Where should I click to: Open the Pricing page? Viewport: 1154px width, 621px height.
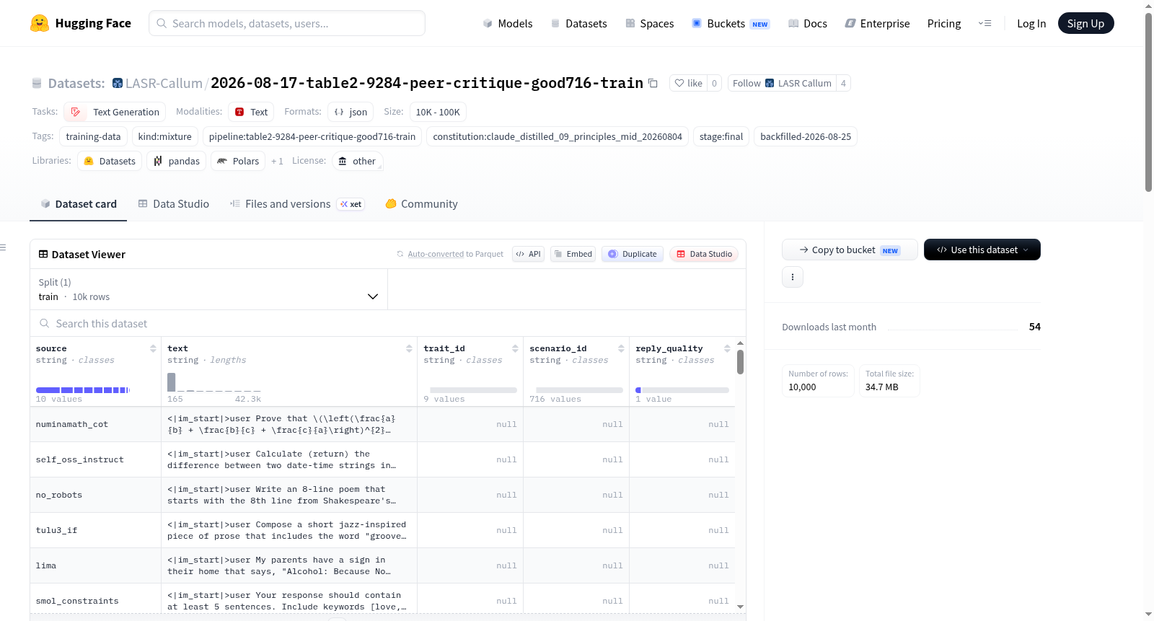944,23
